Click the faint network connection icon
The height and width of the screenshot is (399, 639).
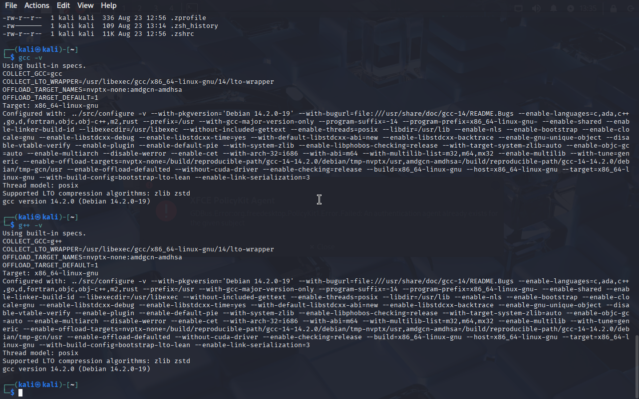(518, 8)
